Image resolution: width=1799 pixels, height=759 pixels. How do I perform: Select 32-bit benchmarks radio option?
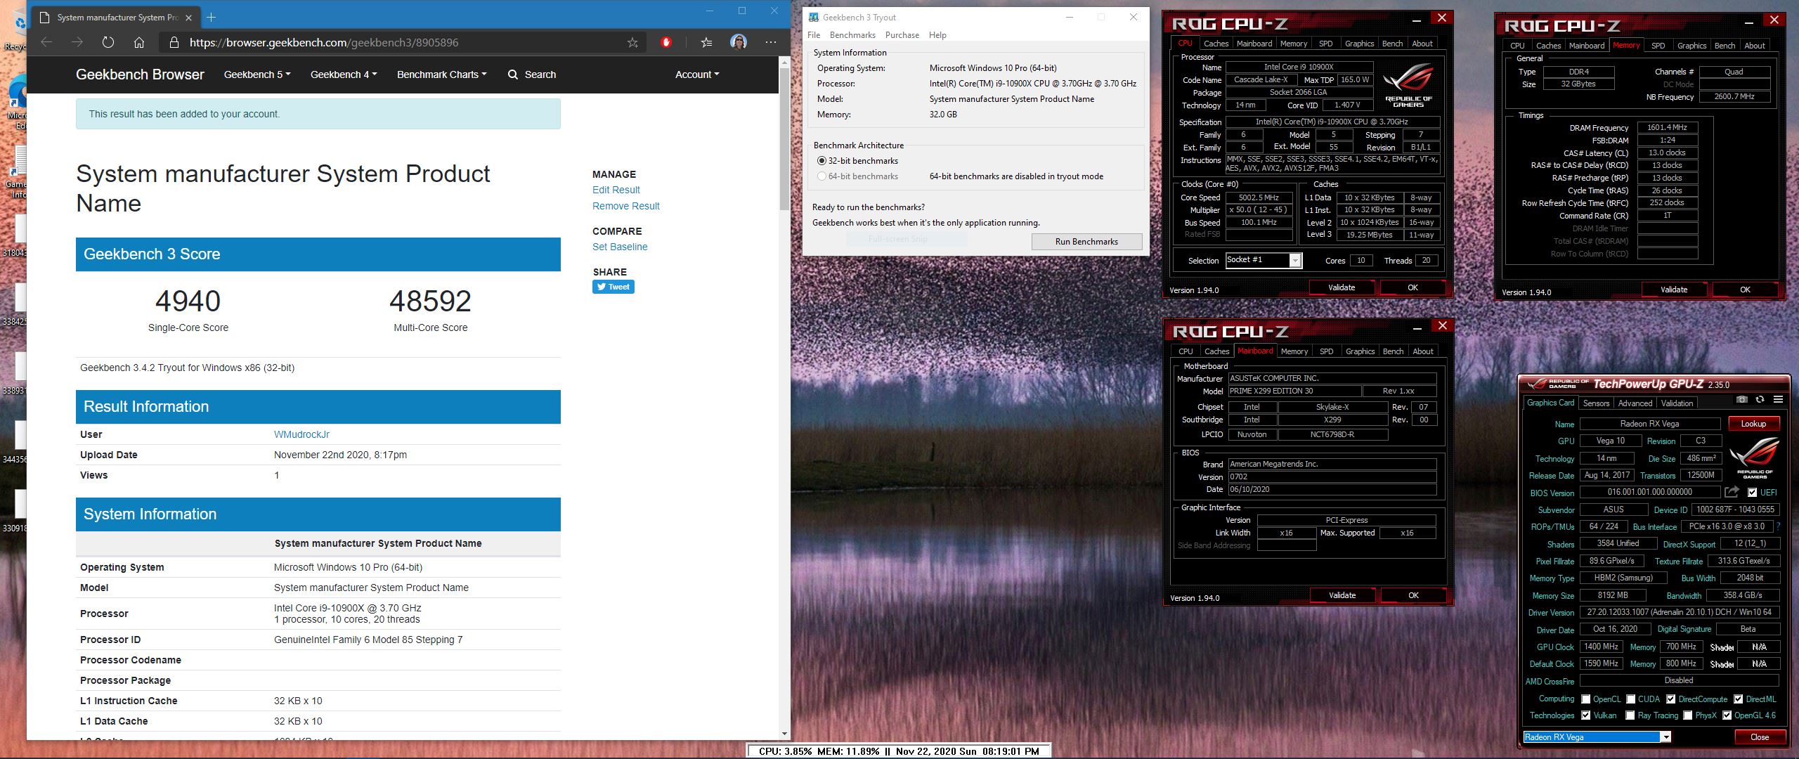(x=821, y=161)
